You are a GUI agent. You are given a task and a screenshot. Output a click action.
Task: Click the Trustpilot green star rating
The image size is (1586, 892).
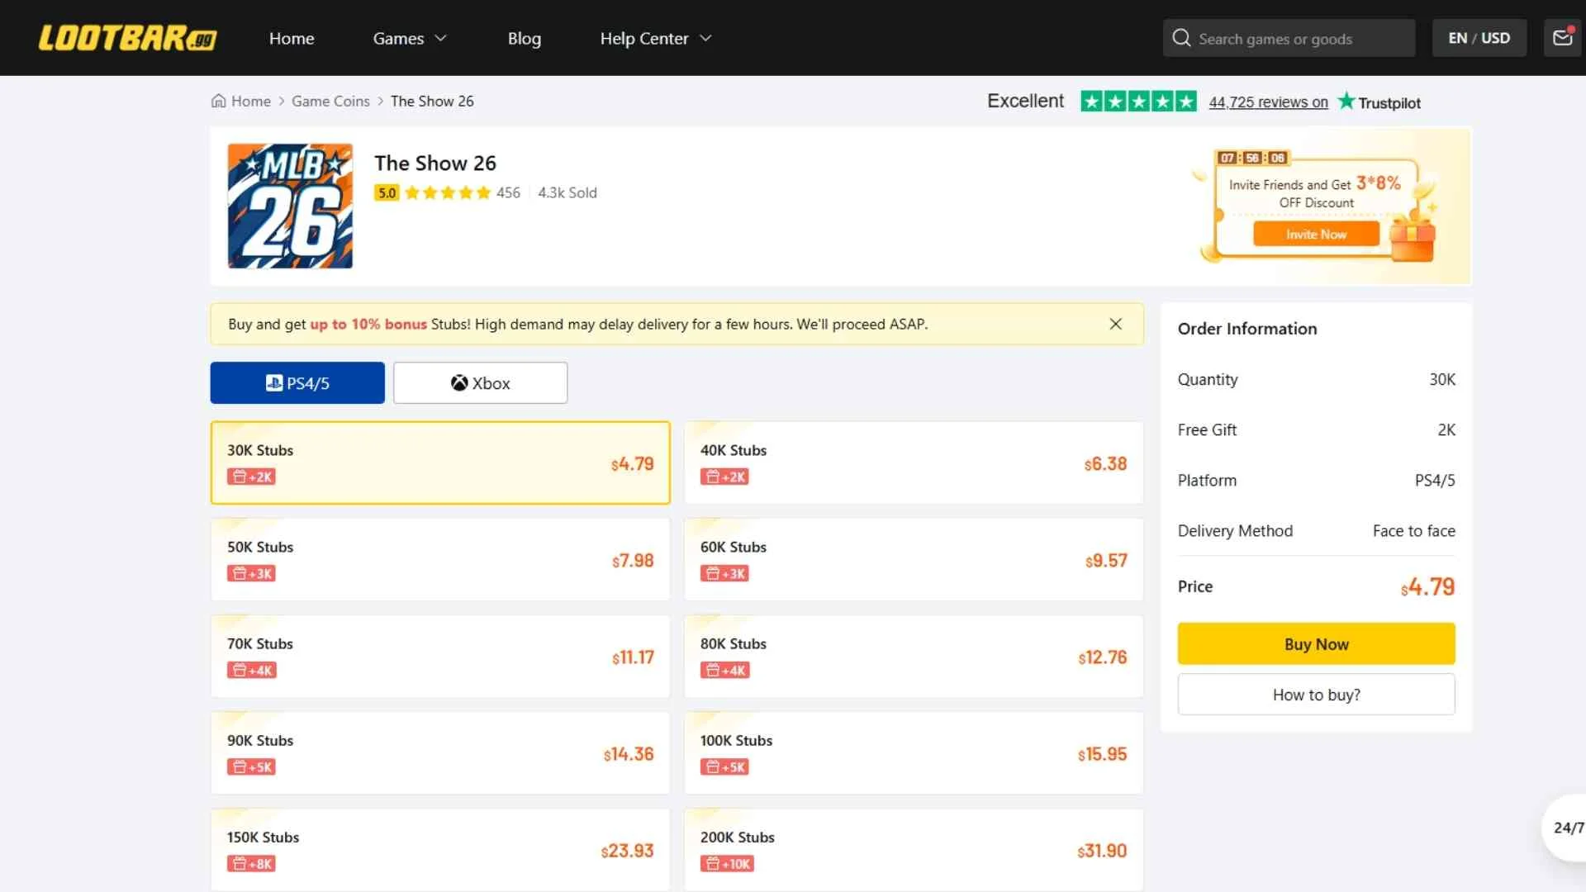1138,101
